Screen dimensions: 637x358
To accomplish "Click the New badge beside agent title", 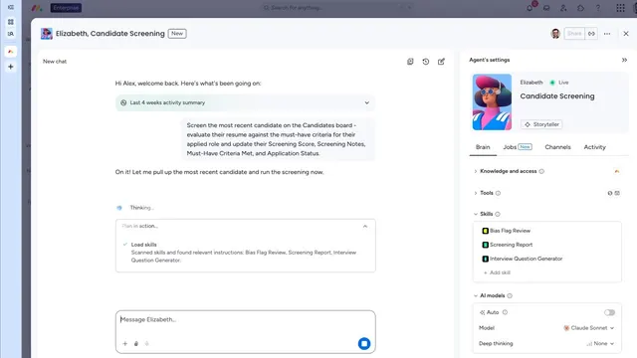I will pyautogui.click(x=177, y=34).
